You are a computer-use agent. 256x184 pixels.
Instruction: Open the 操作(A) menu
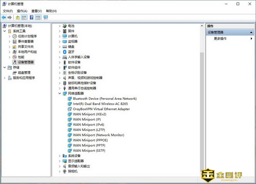[x=22, y=11]
